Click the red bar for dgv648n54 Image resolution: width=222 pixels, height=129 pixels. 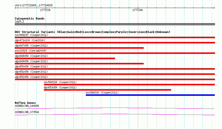click(65, 58)
